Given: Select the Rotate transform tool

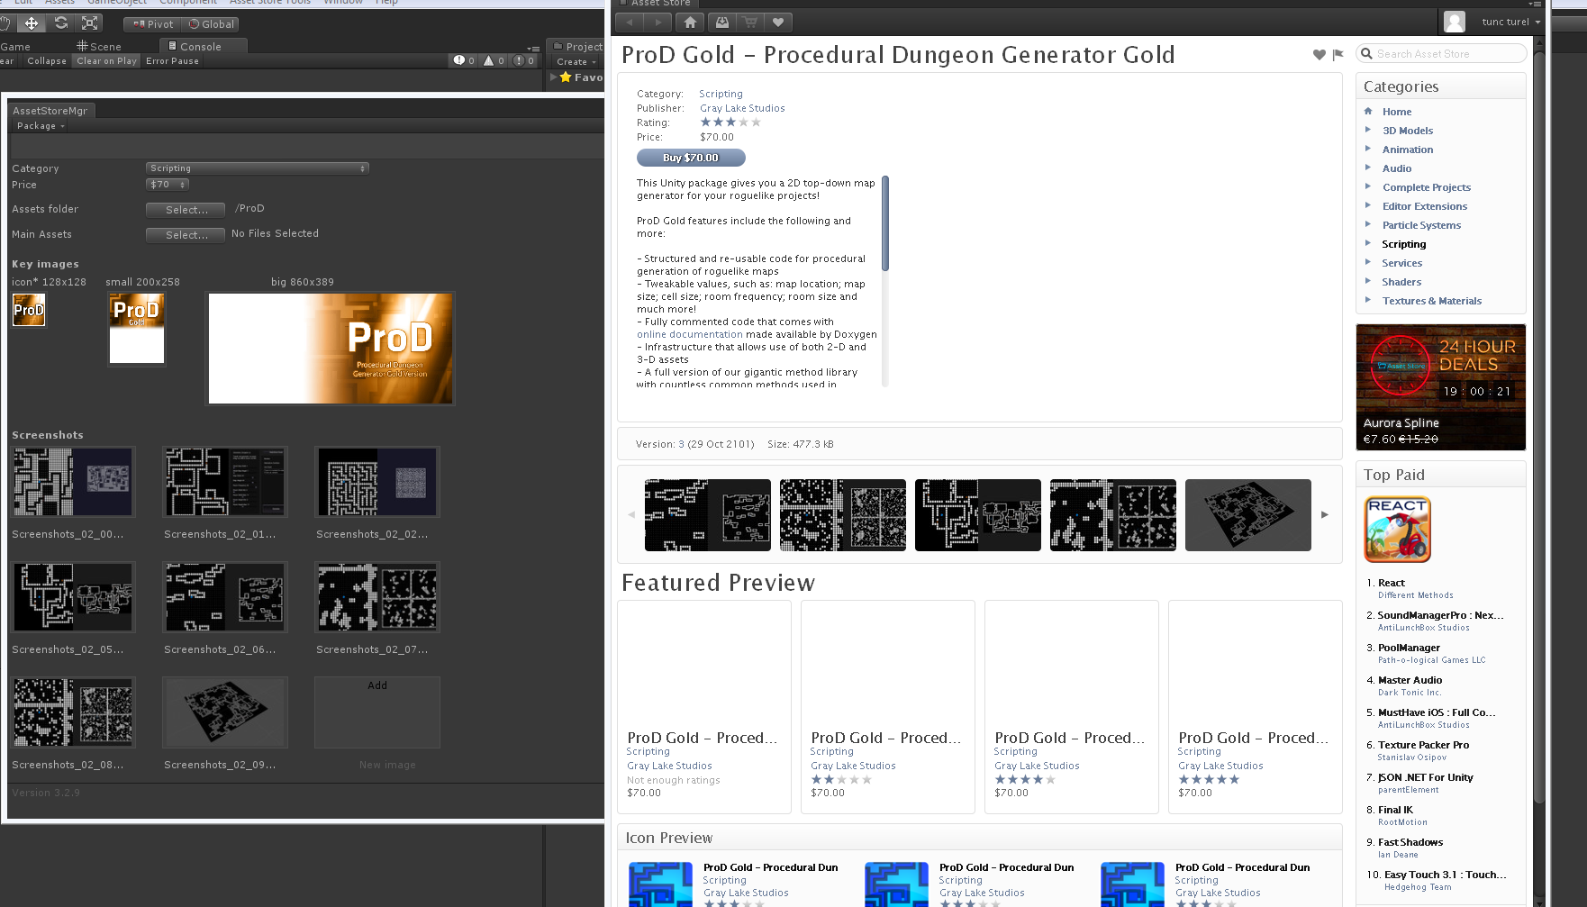Looking at the screenshot, I should click(x=61, y=23).
